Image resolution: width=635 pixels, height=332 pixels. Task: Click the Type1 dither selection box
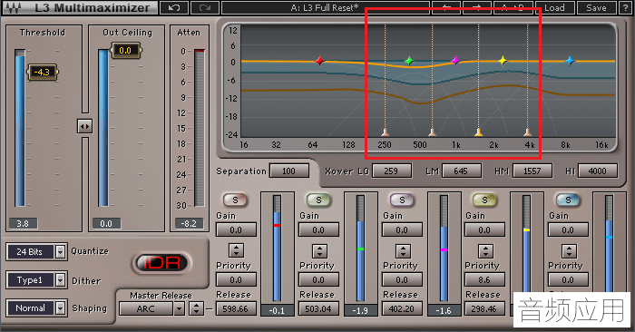(x=31, y=279)
